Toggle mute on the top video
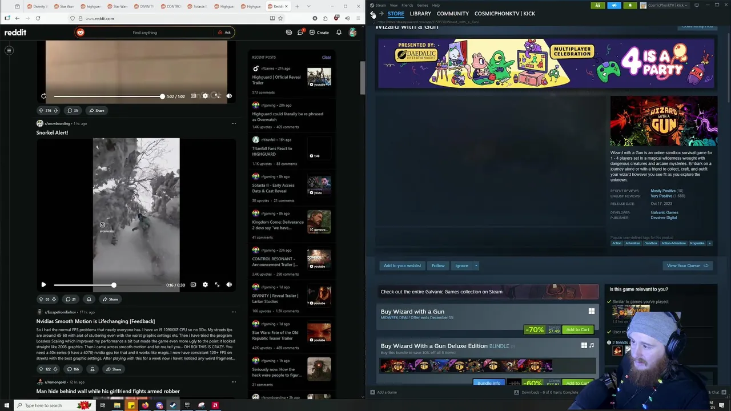 pyautogui.click(x=229, y=96)
